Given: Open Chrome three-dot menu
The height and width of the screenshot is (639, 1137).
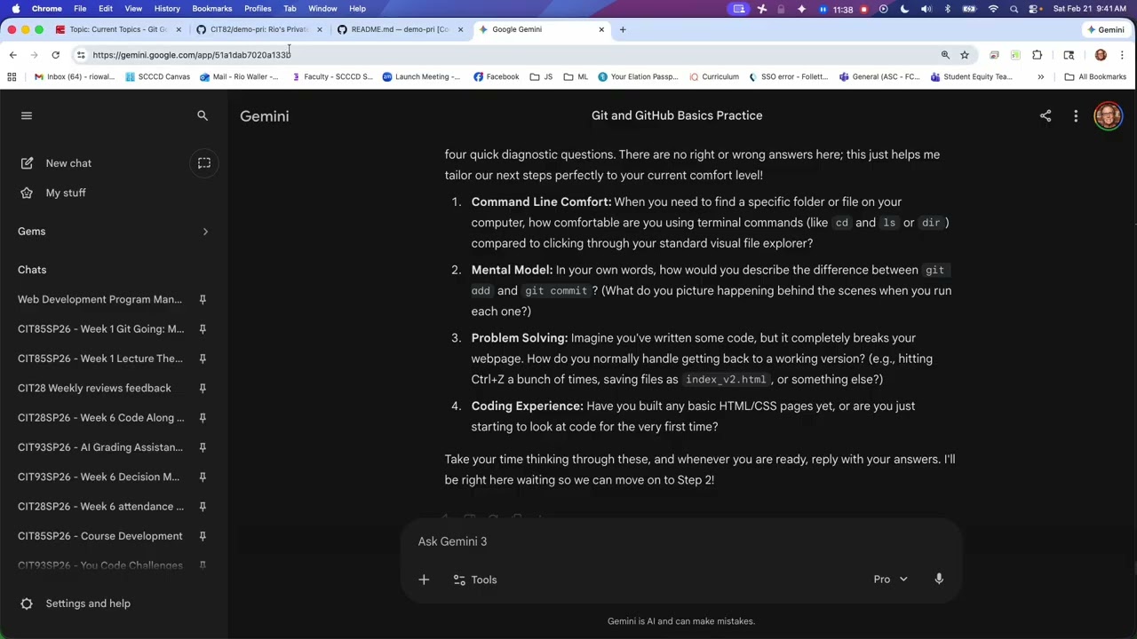Looking at the screenshot, I should click(x=1123, y=55).
